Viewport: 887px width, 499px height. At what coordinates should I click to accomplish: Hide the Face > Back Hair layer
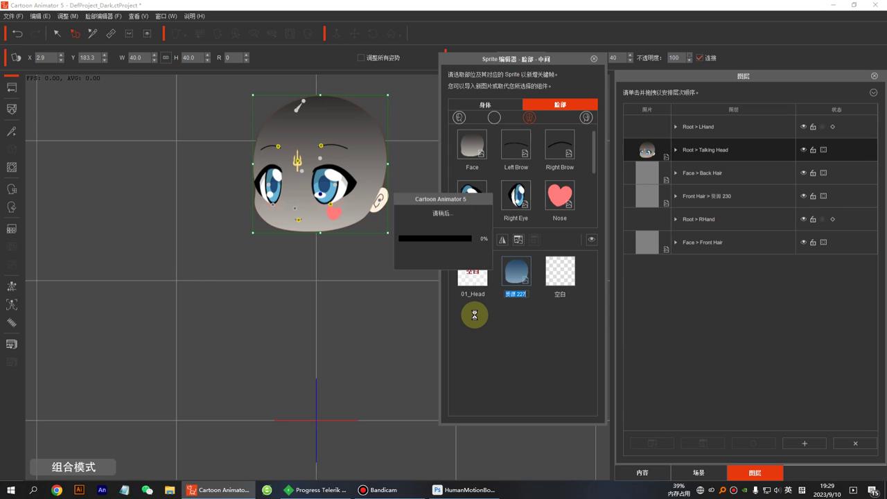tap(803, 173)
